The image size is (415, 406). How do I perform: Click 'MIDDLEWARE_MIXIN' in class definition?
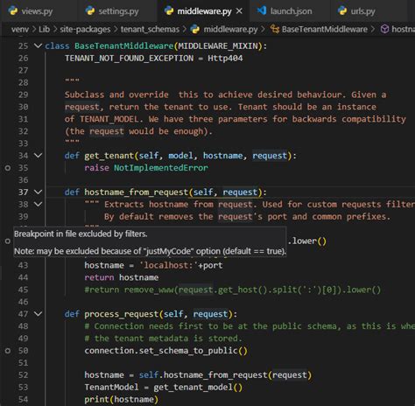(x=218, y=46)
